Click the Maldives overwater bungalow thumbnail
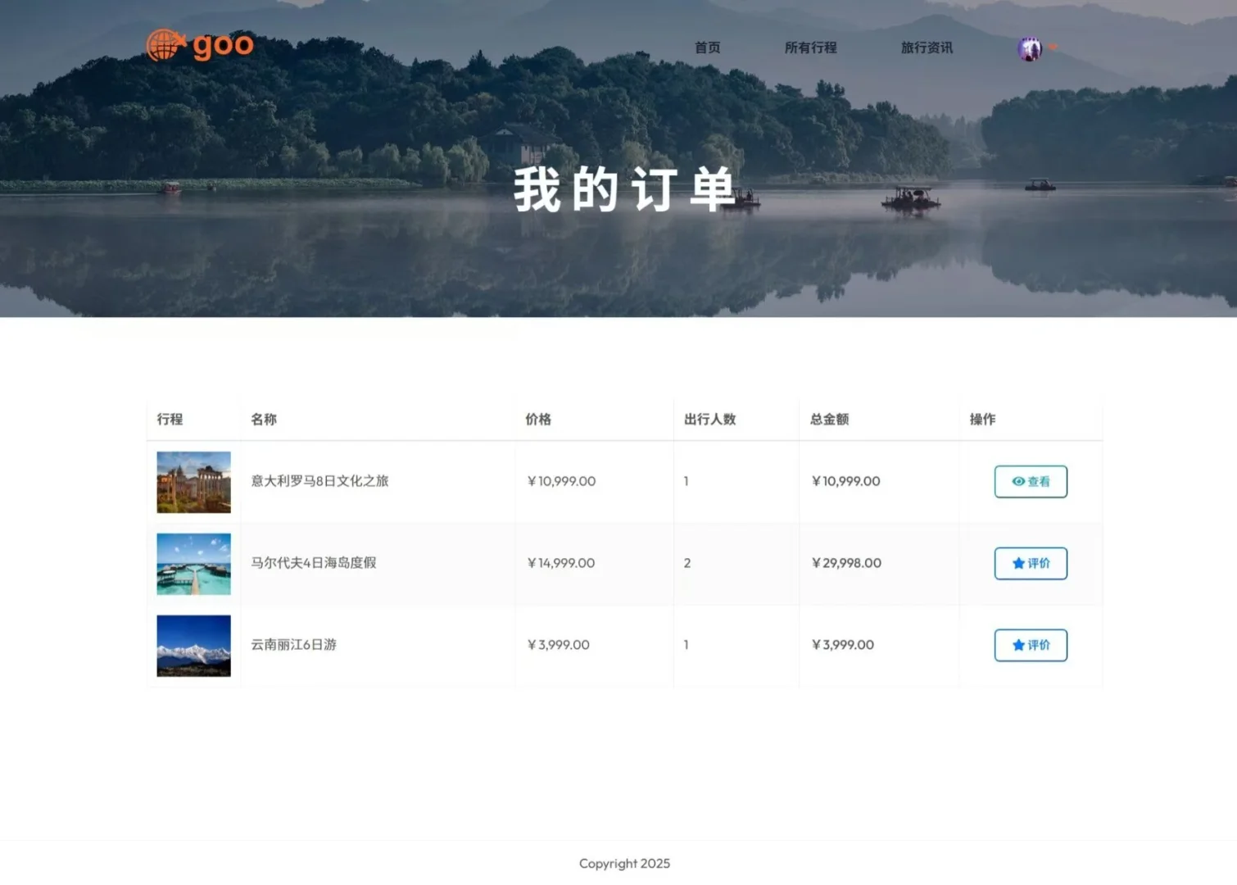 (x=193, y=564)
